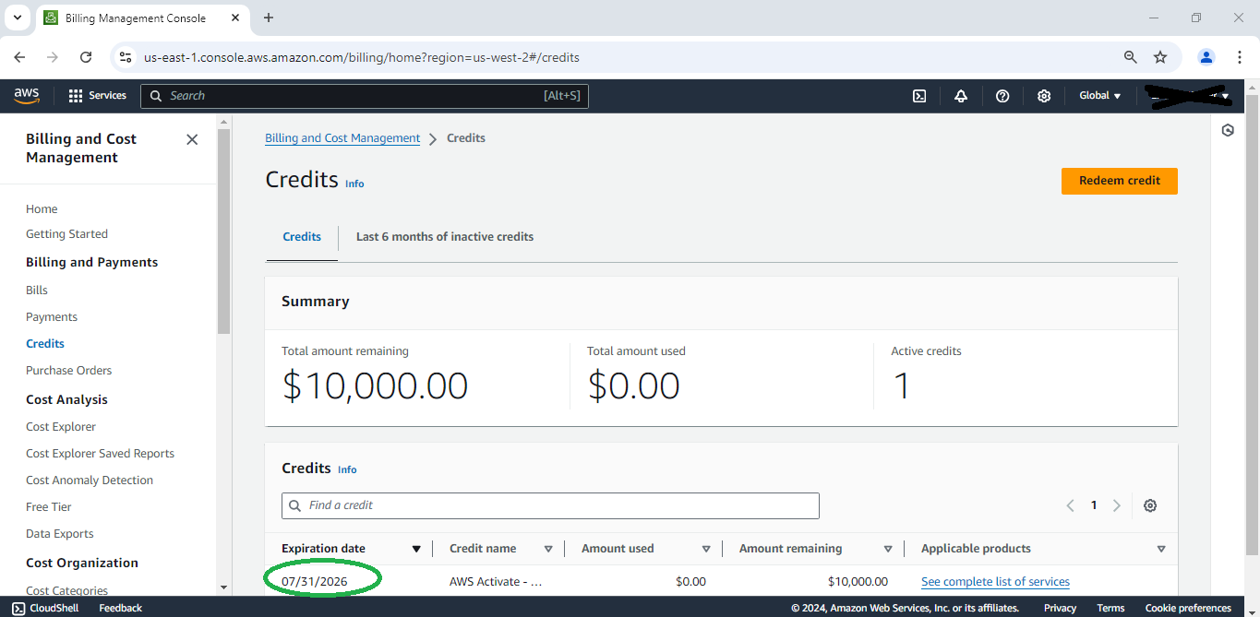This screenshot has height=617, width=1260.
Task: Open Purchase Orders in sidebar
Action: (68, 370)
